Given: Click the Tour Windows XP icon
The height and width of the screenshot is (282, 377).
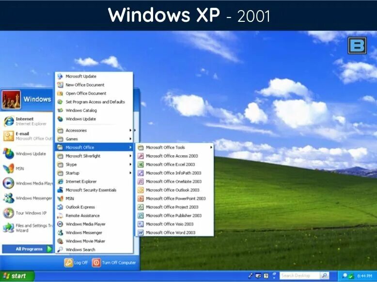Looking at the screenshot, I should pos(9,213).
